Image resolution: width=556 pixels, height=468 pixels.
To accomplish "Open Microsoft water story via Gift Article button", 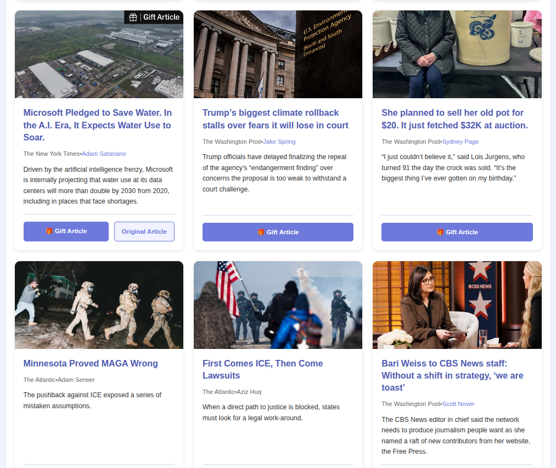I will coord(66,231).
